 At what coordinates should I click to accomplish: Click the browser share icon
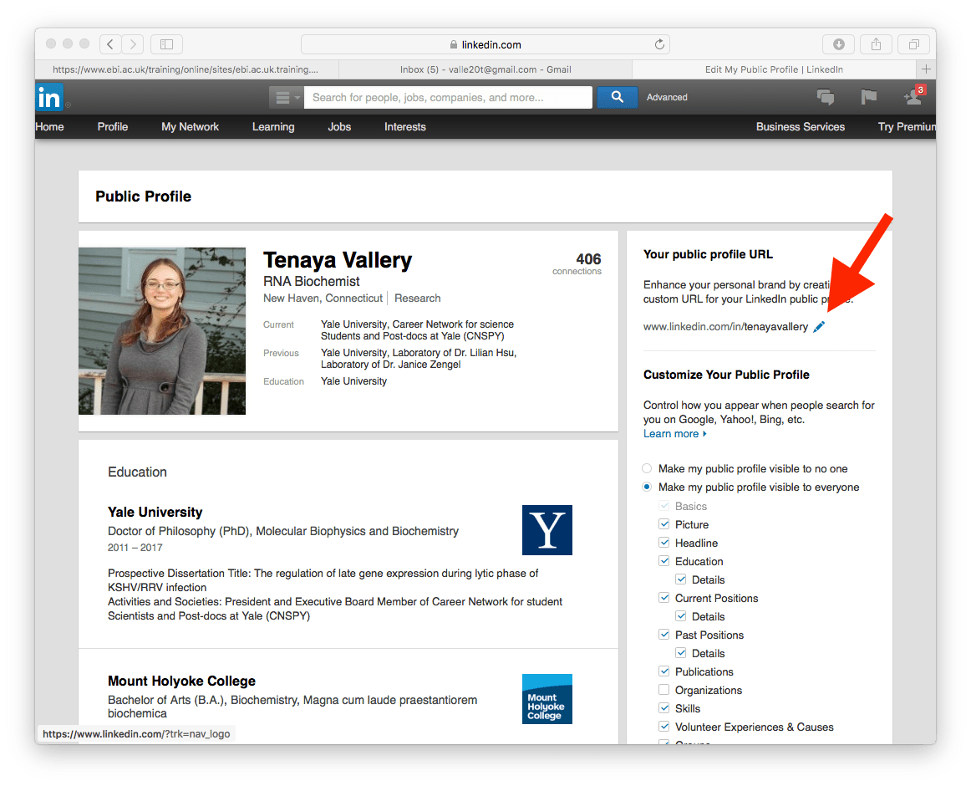point(876,43)
